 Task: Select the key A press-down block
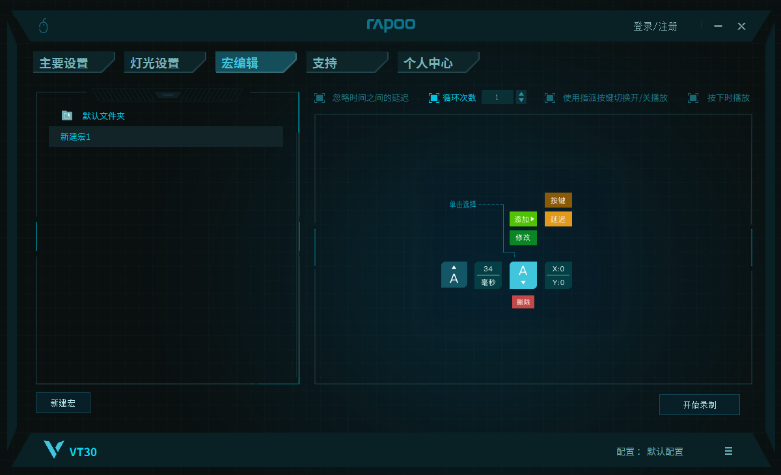pyautogui.click(x=523, y=275)
